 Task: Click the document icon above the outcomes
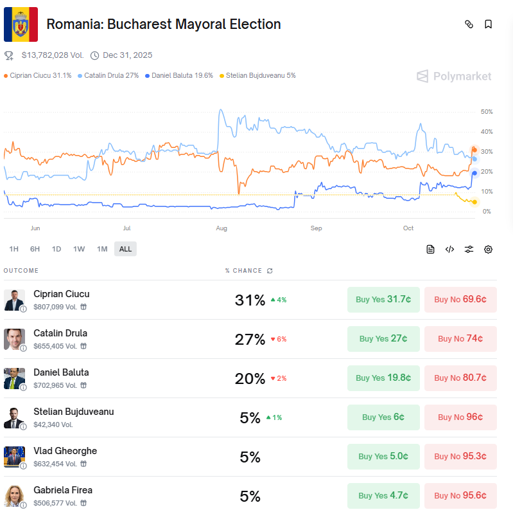(x=430, y=250)
